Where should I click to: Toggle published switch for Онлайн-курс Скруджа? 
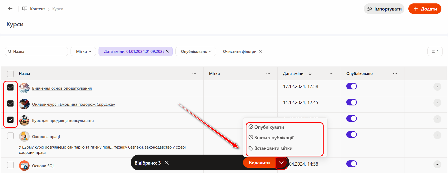pos(352,102)
